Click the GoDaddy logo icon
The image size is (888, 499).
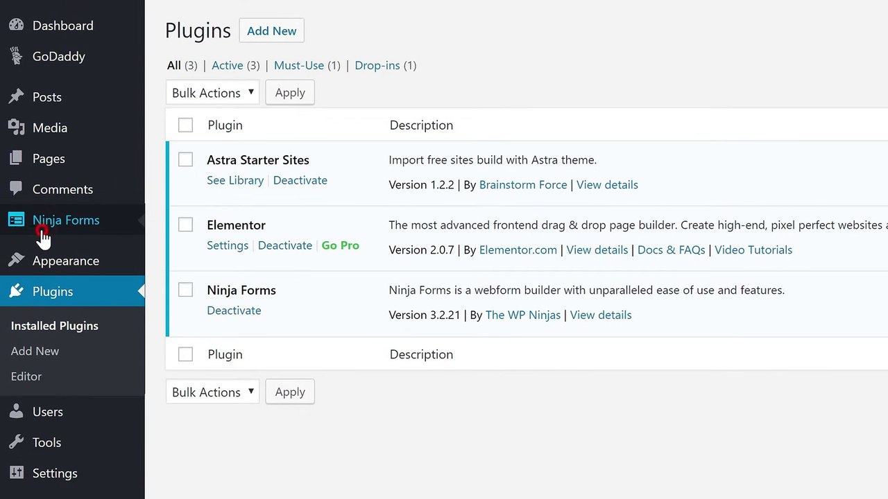point(16,56)
